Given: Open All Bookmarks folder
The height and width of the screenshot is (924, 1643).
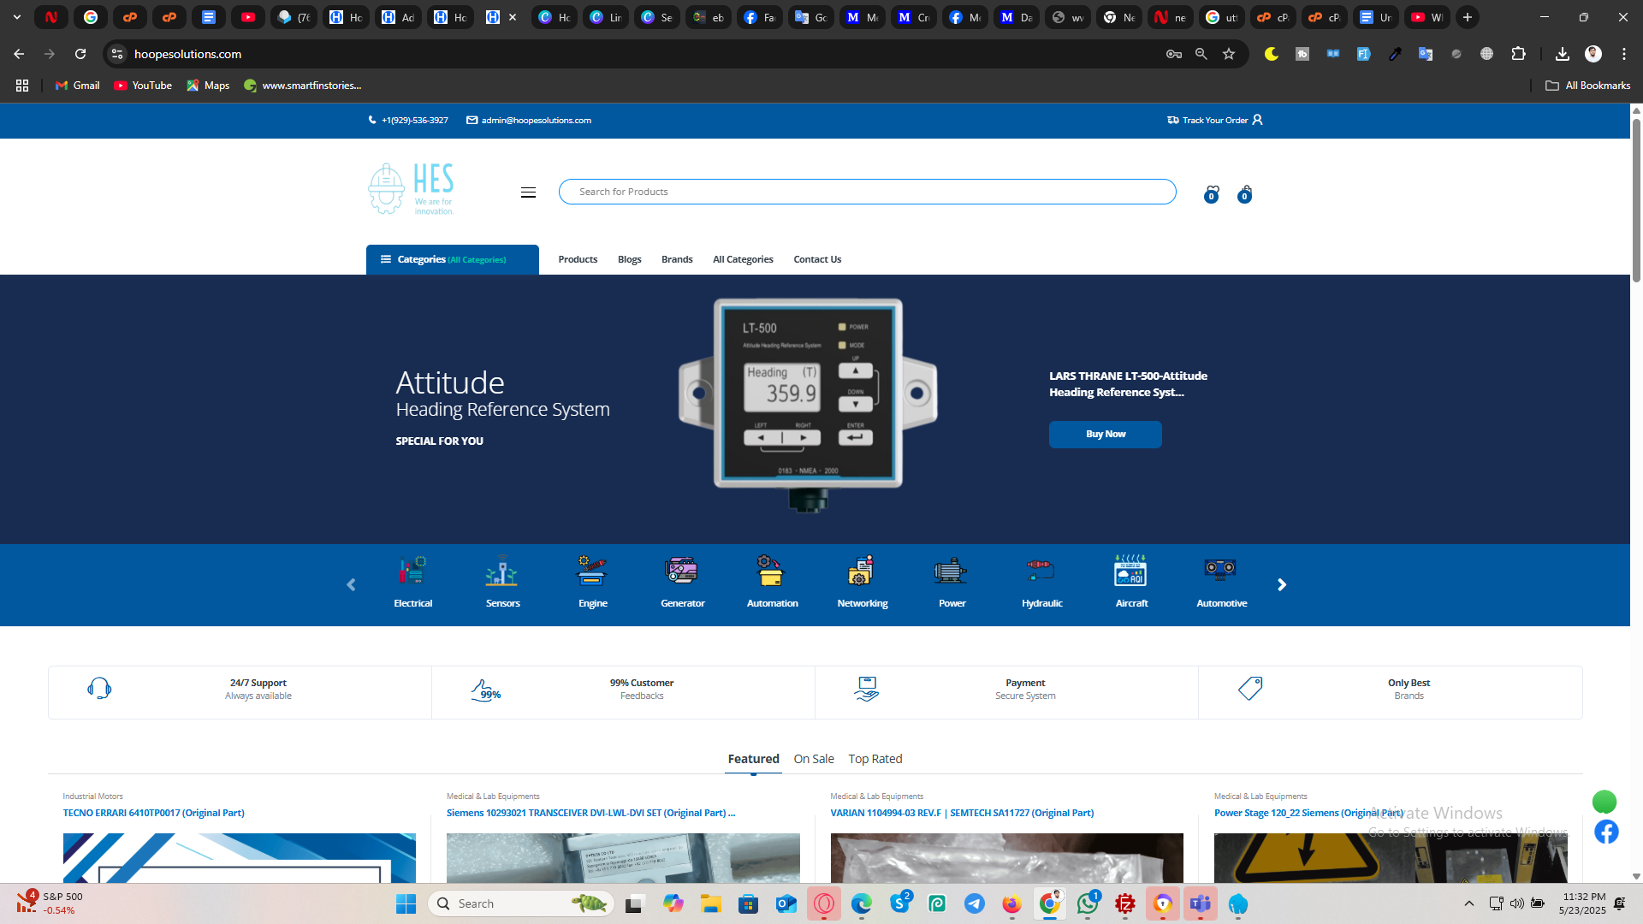Looking at the screenshot, I should [1587, 86].
